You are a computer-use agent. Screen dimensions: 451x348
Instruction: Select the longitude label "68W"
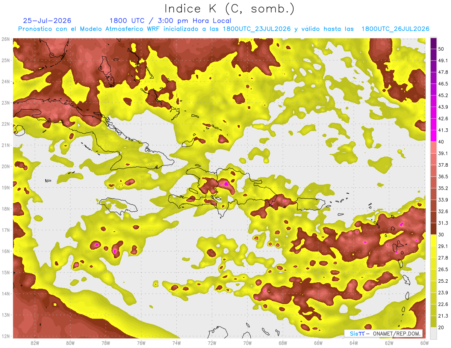(x=283, y=343)
